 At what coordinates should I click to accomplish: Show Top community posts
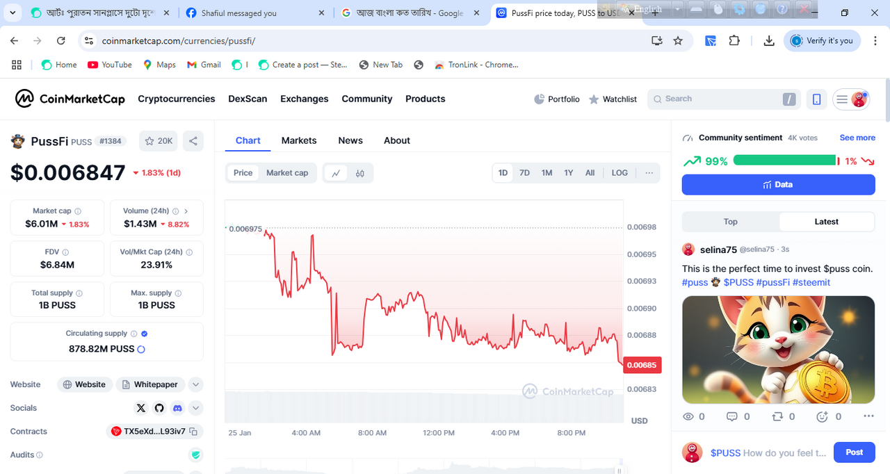tap(730, 222)
